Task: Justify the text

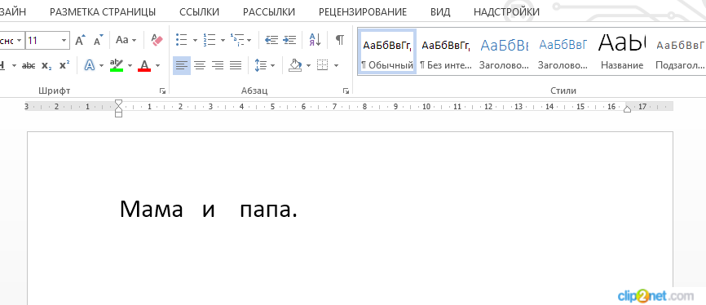Action: 236,66
